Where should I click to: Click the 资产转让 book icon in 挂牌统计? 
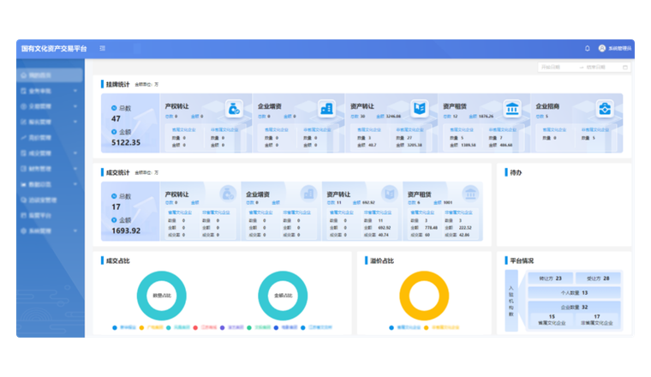[x=419, y=108]
